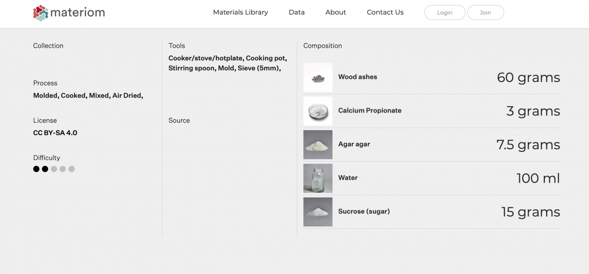Click the Water jar image
589x274 pixels.
pyautogui.click(x=318, y=178)
